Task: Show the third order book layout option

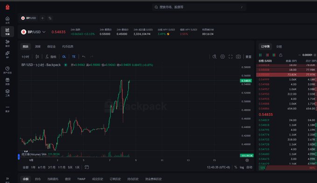Action: point(274,55)
